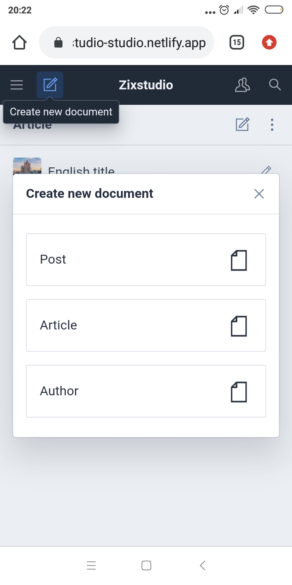The height and width of the screenshot is (585, 292).
Task: Open the Article pane three-dot menu
Action: point(272,124)
